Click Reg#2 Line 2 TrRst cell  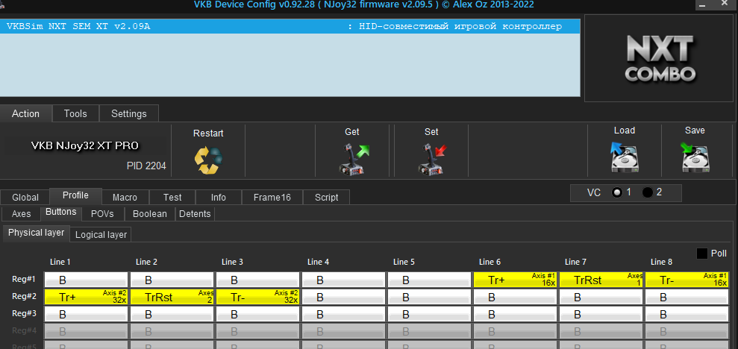point(172,297)
